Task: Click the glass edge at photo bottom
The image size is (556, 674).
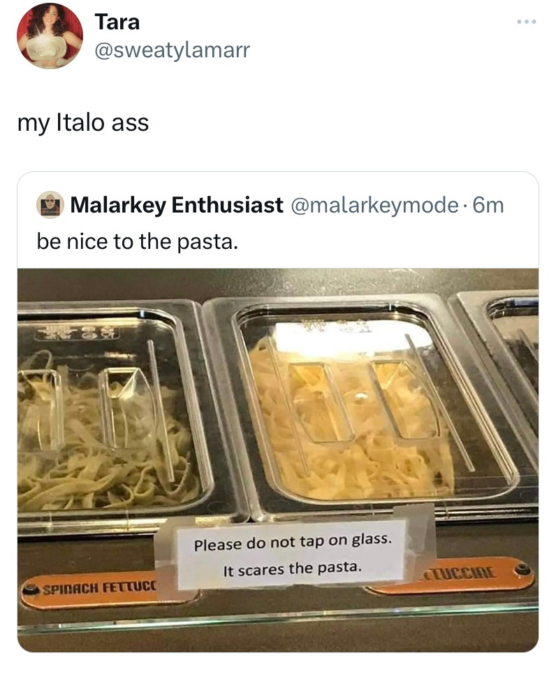Action: coord(278,619)
